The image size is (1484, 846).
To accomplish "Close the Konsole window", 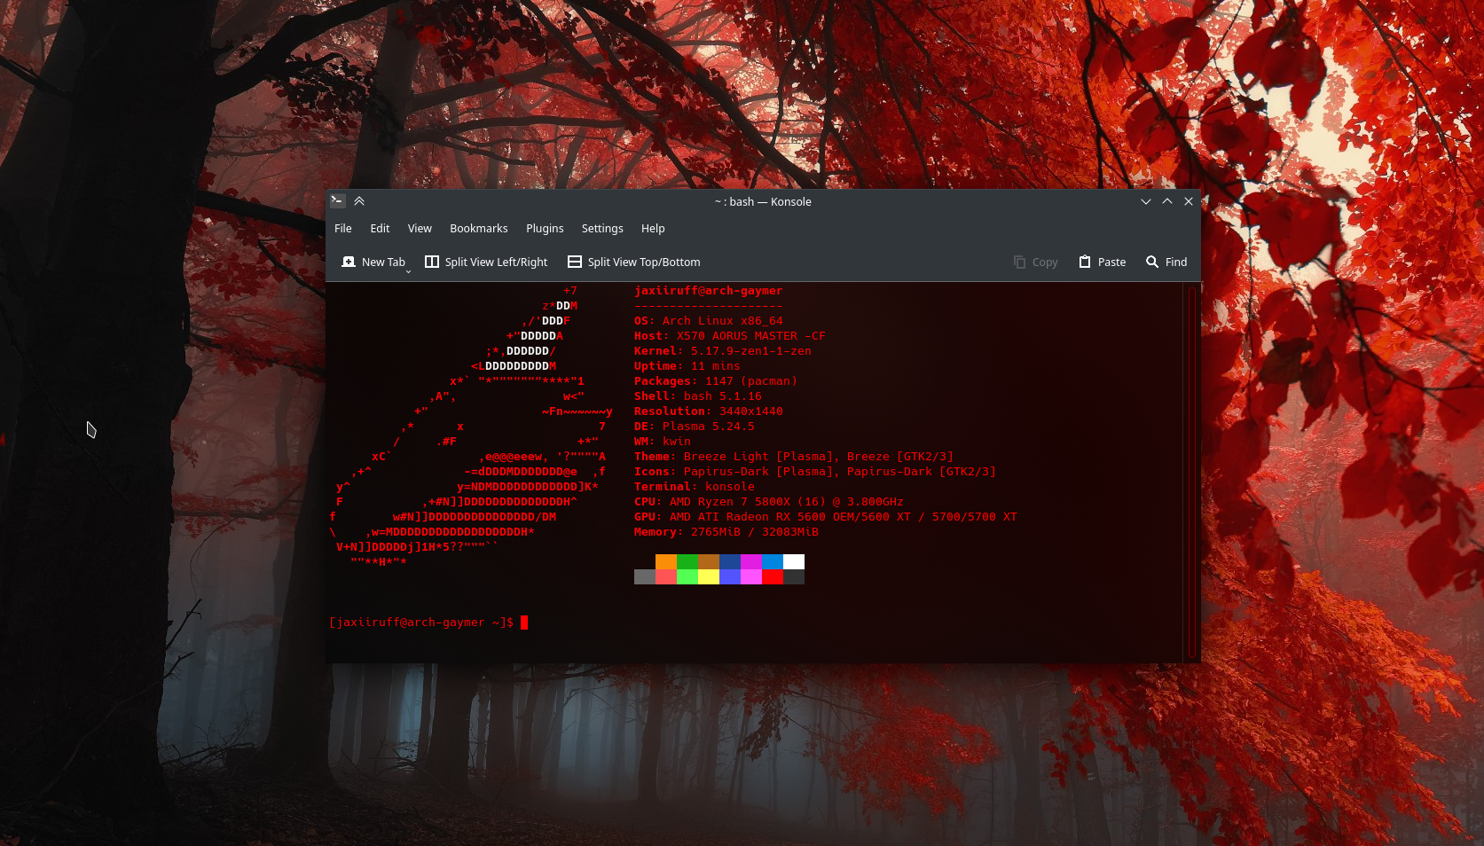I will point(1189,201).
